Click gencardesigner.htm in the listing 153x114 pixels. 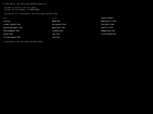13,28
